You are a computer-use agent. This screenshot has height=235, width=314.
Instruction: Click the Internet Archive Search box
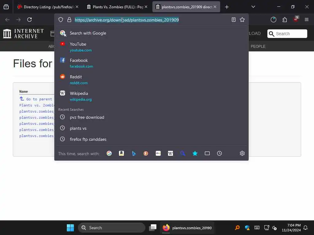[287, 34]
